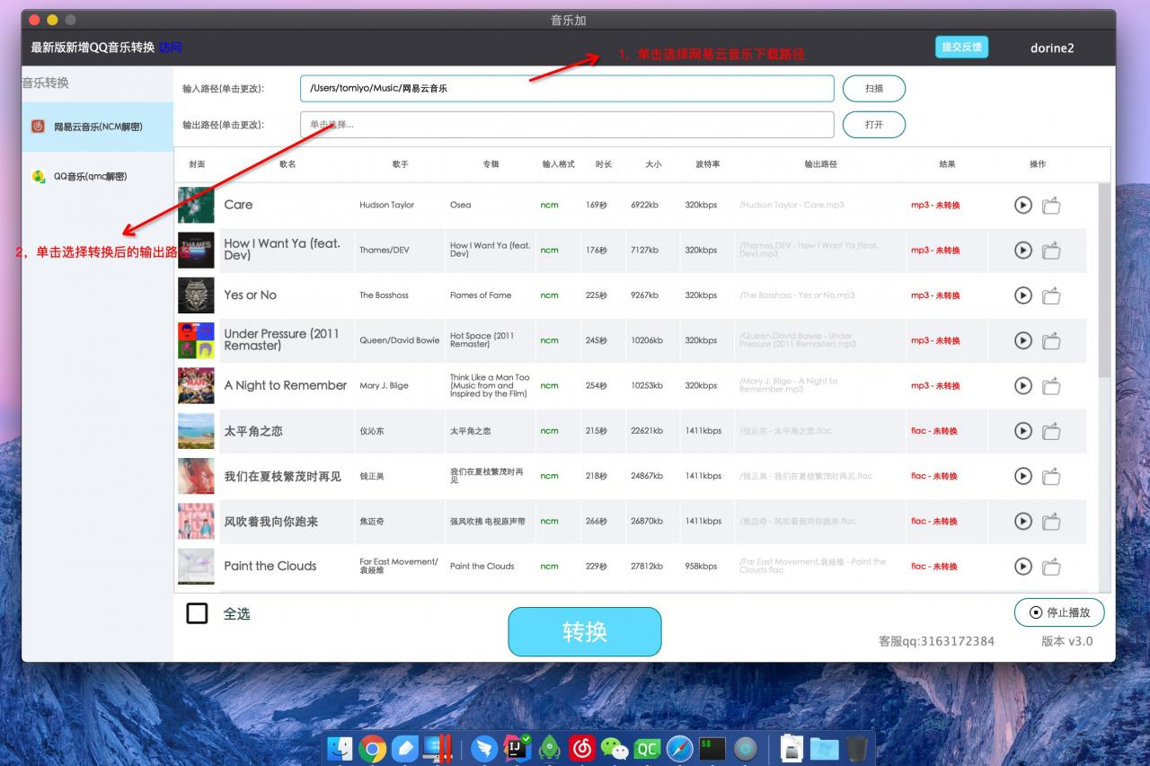Open NetEase Cloud Music dock icon
The image size is (1150, 766).
(582, 748)
